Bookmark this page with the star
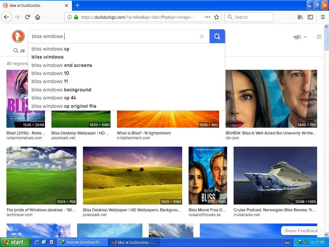Viewport: 329px width, 247px height. 217,17
